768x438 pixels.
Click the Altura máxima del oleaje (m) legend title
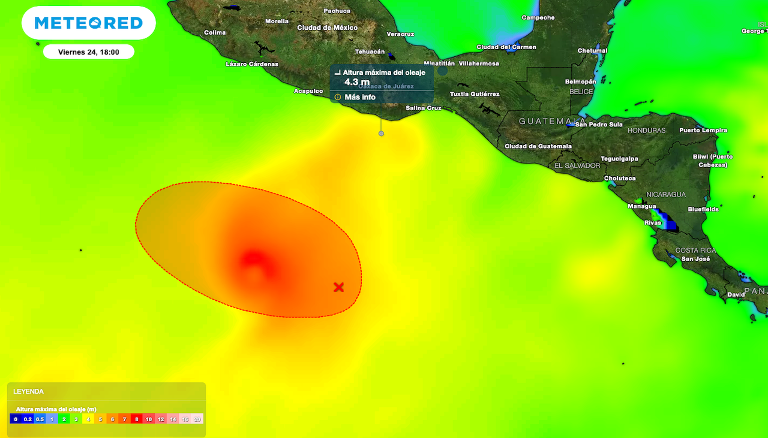pyautogui.click(x=56, y=409)
